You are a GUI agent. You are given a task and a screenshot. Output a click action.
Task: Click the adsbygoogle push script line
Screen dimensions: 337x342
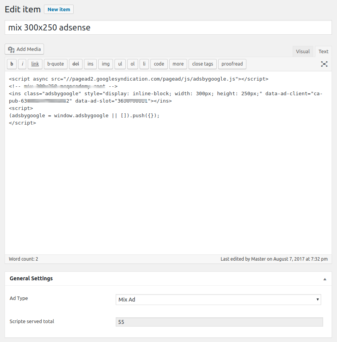tap(84, 115)
